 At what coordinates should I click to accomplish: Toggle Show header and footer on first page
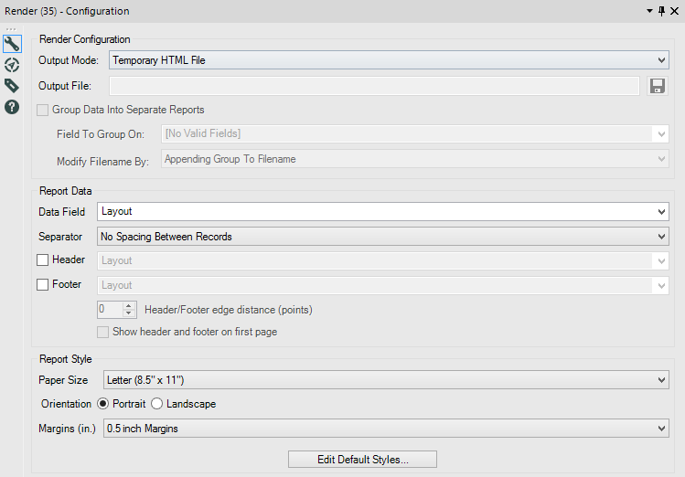point(102,332)
